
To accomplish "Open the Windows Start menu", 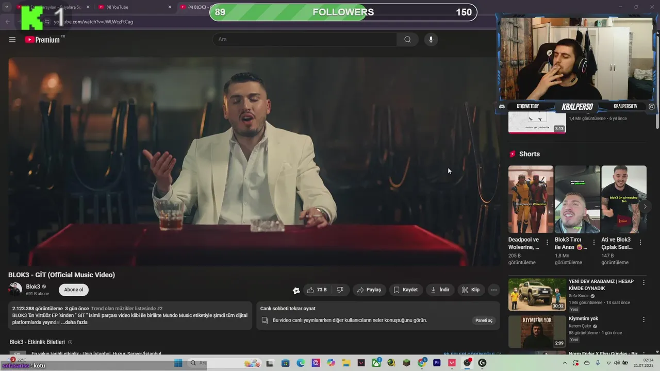I will tap(178, 363).
